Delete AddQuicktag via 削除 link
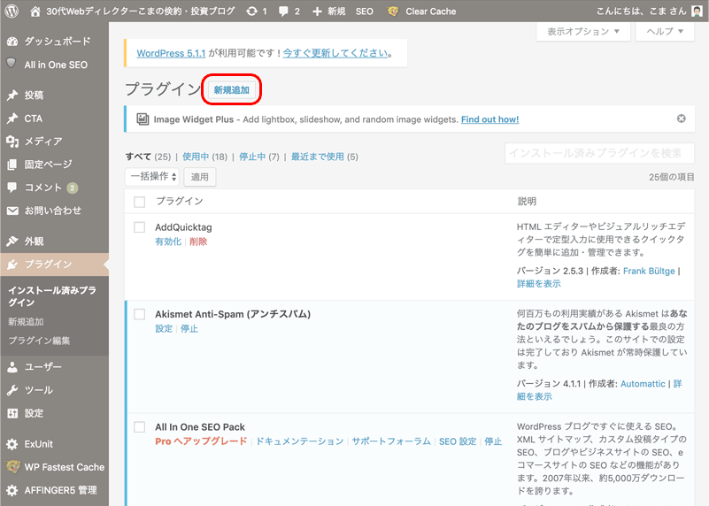Screen dimensions: 709x506 198,241
